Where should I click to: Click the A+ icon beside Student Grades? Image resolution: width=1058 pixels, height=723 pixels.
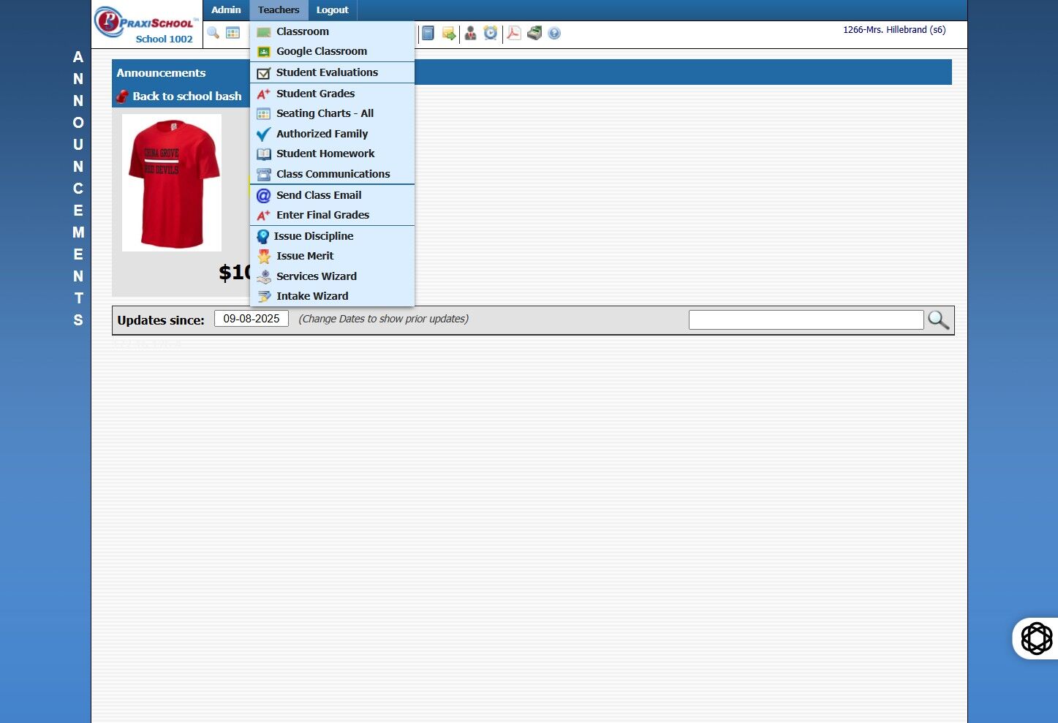coord(264,94)
